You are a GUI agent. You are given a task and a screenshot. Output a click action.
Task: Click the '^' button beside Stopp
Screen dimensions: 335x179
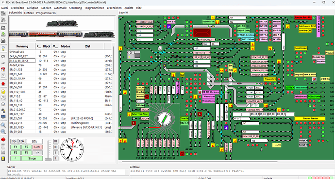pos(16,159)
